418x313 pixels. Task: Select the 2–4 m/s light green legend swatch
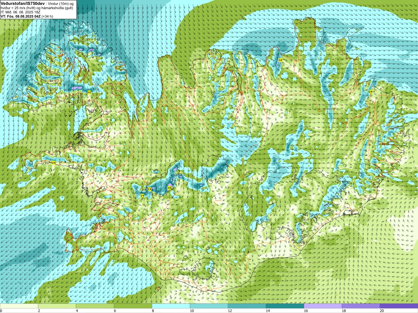(x=57, y=306)
